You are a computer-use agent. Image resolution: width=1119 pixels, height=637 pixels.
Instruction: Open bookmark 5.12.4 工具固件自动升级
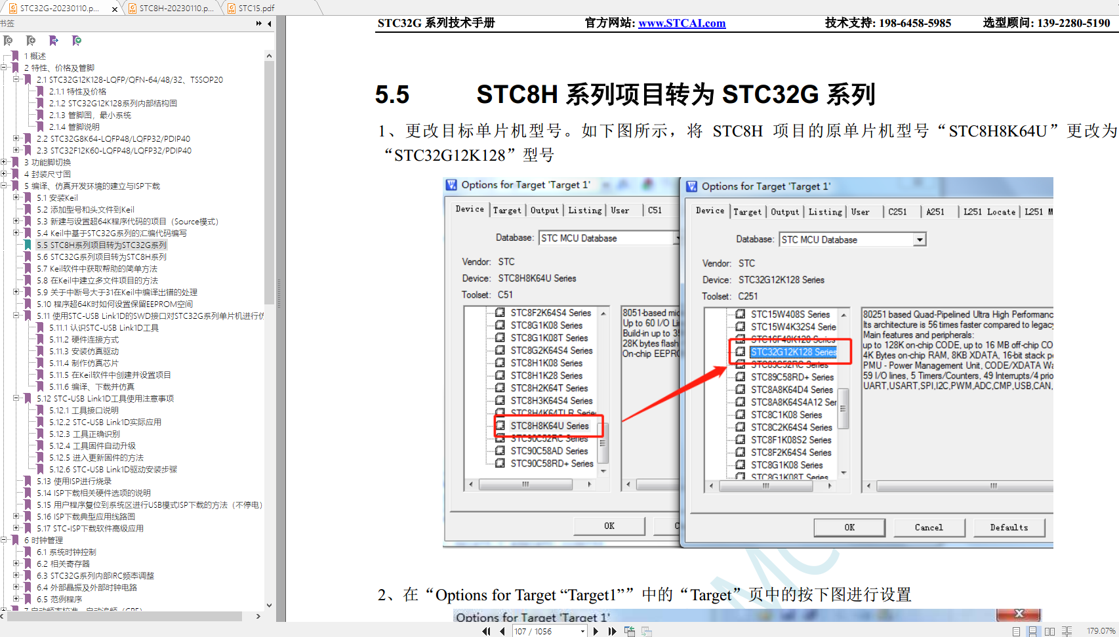tap(92, 446)
